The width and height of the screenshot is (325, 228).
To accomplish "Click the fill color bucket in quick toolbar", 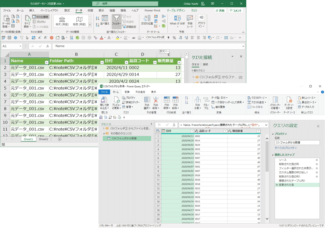I will tap(118, 38).
